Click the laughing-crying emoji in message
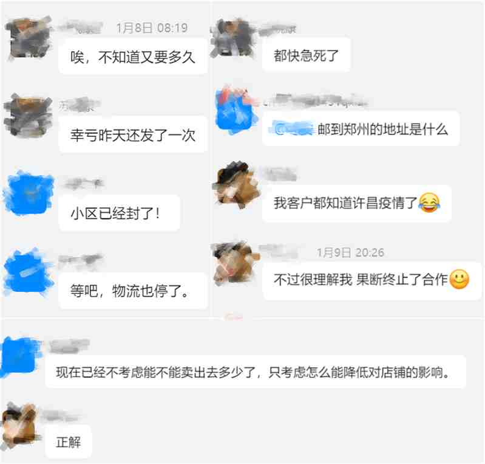 click(x=429, y=203)
